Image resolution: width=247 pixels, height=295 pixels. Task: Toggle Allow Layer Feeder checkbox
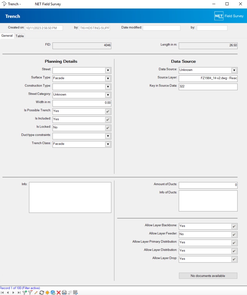[x=234, y=235]
